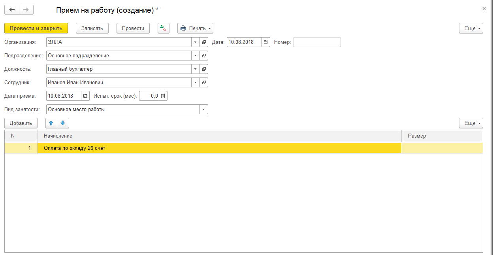Open the Сотрудник record with the open icon
Image resolution: width=493 pixels, height=255 pixels.
point(204,83)
